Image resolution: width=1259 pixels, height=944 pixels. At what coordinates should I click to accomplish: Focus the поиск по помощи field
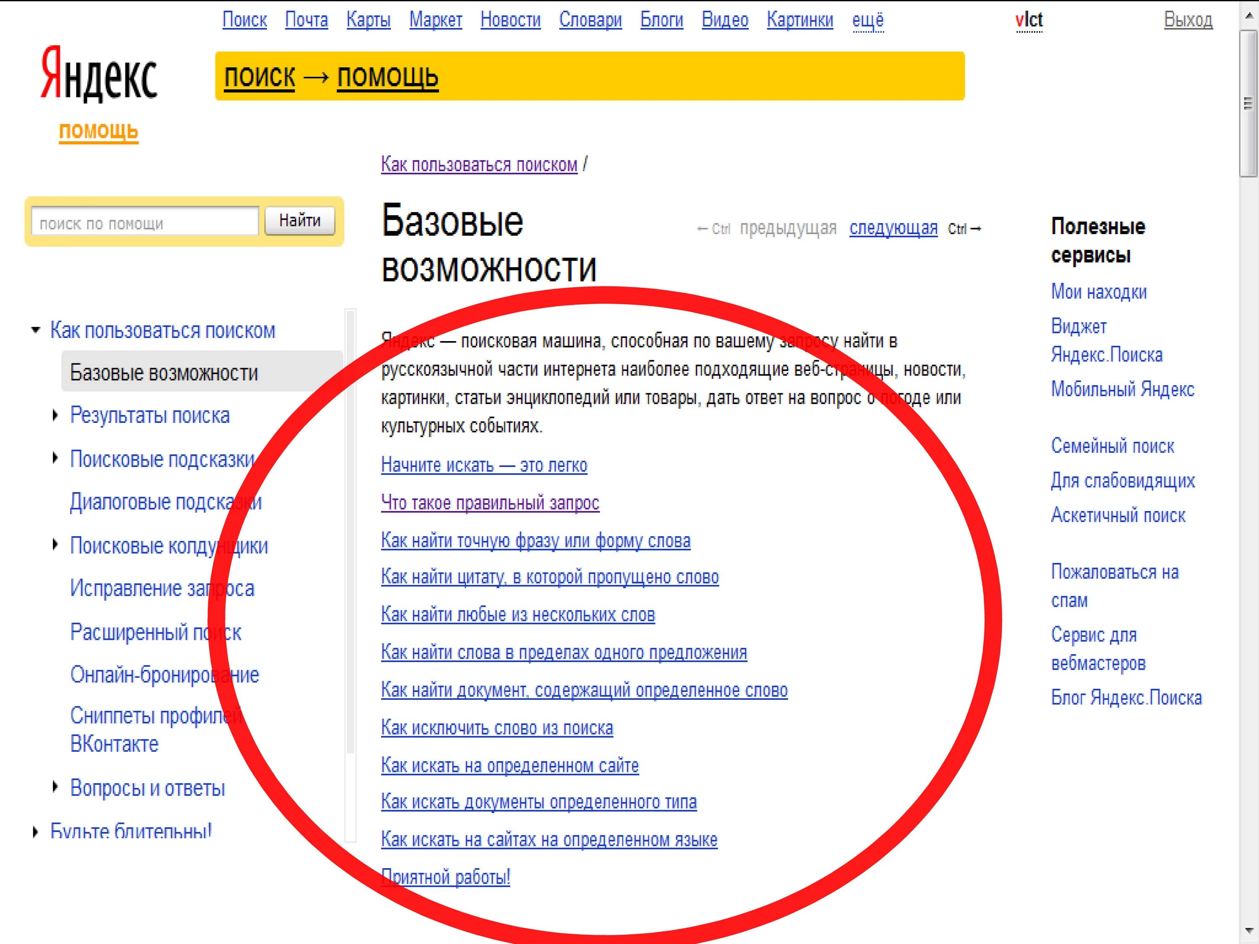[x=145, y=222]
